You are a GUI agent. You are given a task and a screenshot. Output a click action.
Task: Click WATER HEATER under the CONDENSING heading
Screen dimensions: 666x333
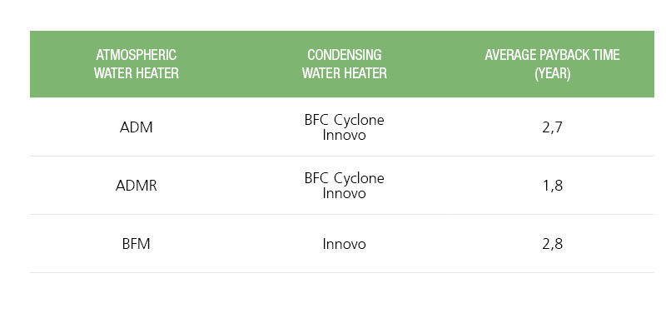pyautogui.click(x=344, y=72)
